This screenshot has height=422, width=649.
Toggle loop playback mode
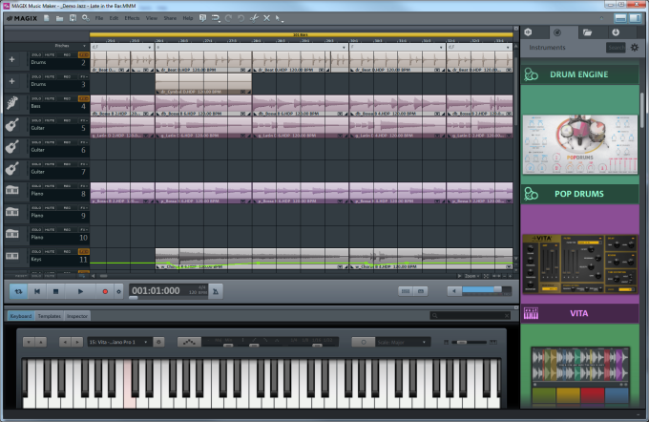click(x=18, y=291)
